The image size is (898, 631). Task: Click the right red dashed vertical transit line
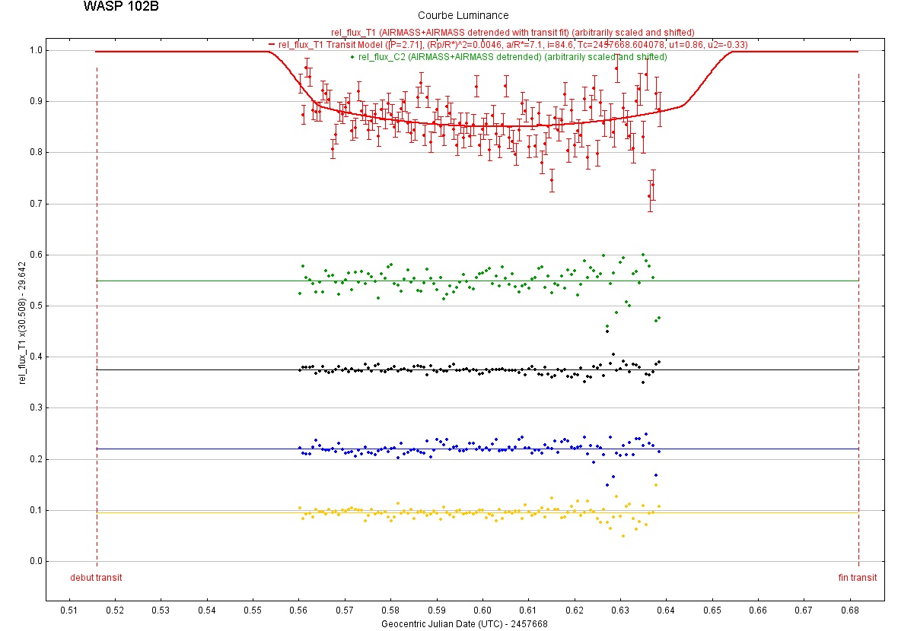click(x=858, y=304)
